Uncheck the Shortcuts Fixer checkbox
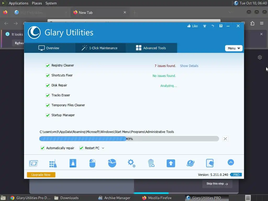Image resolution: width=268 pixels, height=201 pixels. pyautogui.click(x=48, y=75)
